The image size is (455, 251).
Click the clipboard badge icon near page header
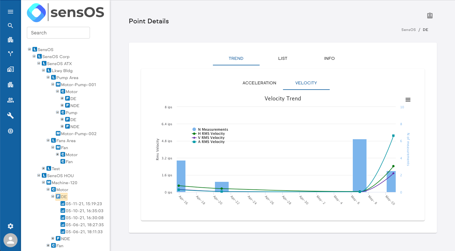[430, 15]
